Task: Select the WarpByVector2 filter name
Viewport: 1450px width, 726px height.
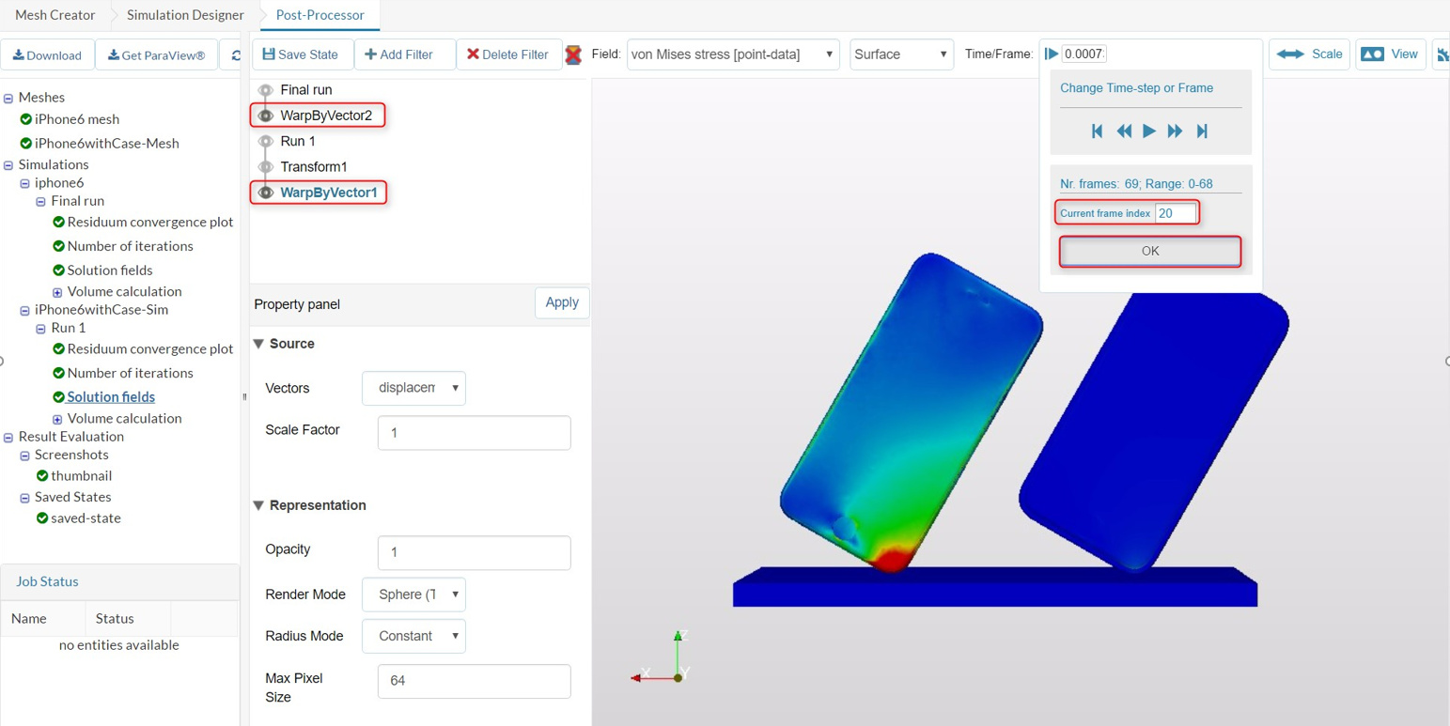Action: click(326, 116)
